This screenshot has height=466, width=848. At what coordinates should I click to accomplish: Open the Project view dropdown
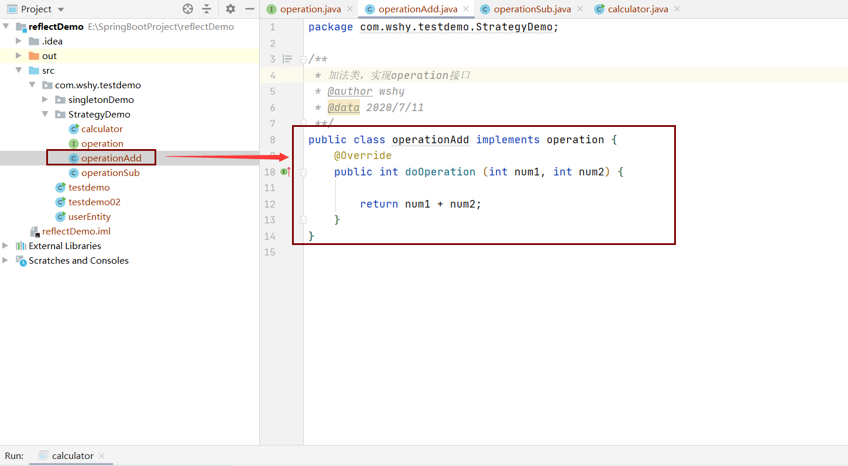pyautogui.click(x=61, y=9)
